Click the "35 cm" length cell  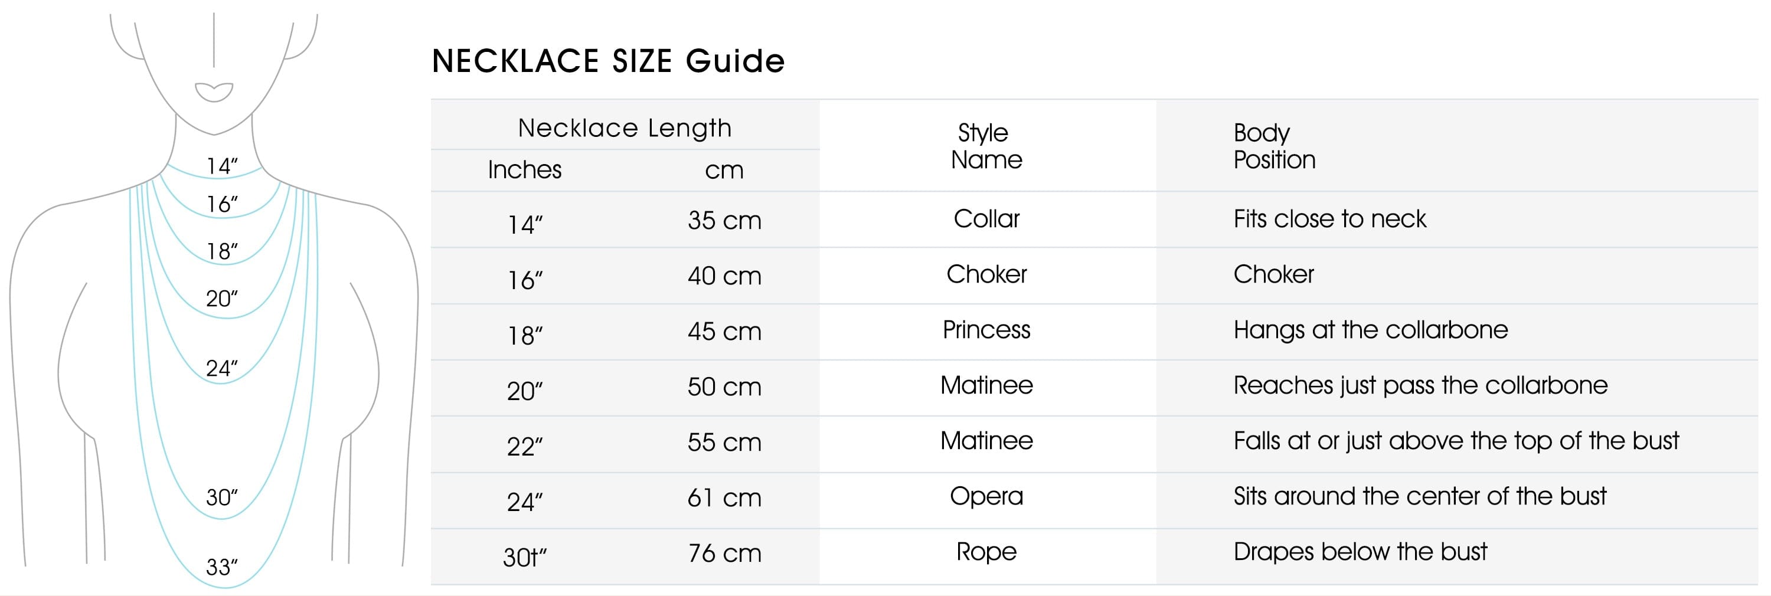pyautogui.click(x=724, y=221)
